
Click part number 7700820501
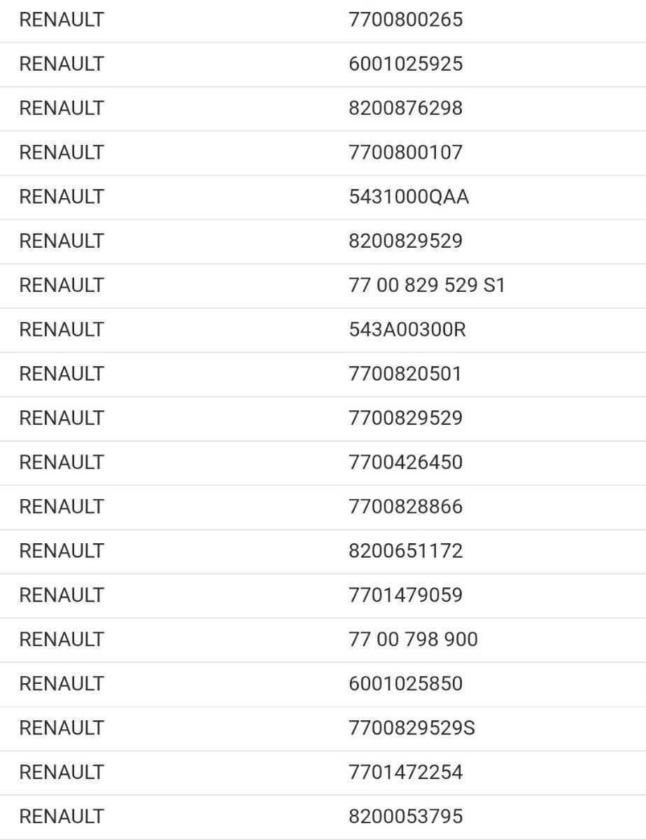tap(405, 373)
